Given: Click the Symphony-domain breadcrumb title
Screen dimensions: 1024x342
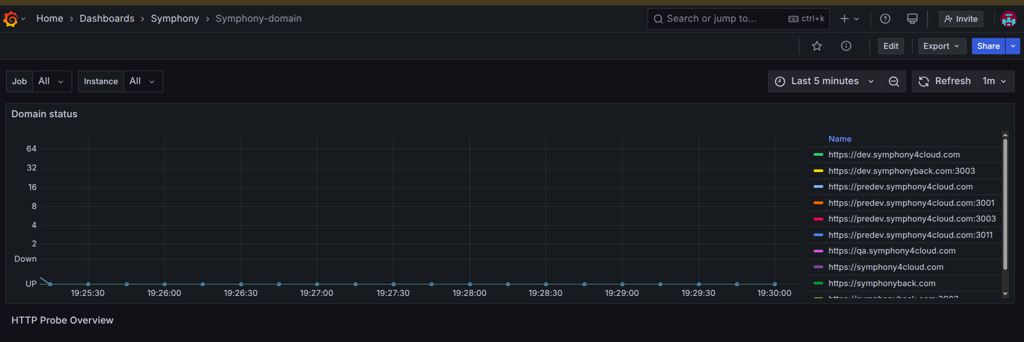Looking at the screenshot, I should tap(258, 18).
